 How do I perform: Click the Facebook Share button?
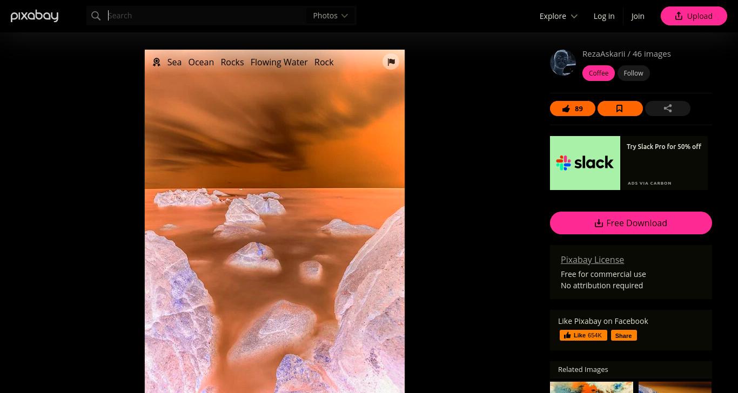(x=623, y=335)
